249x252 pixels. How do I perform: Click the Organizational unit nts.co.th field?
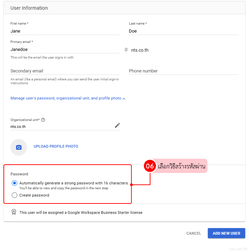(x=61, y=127)
